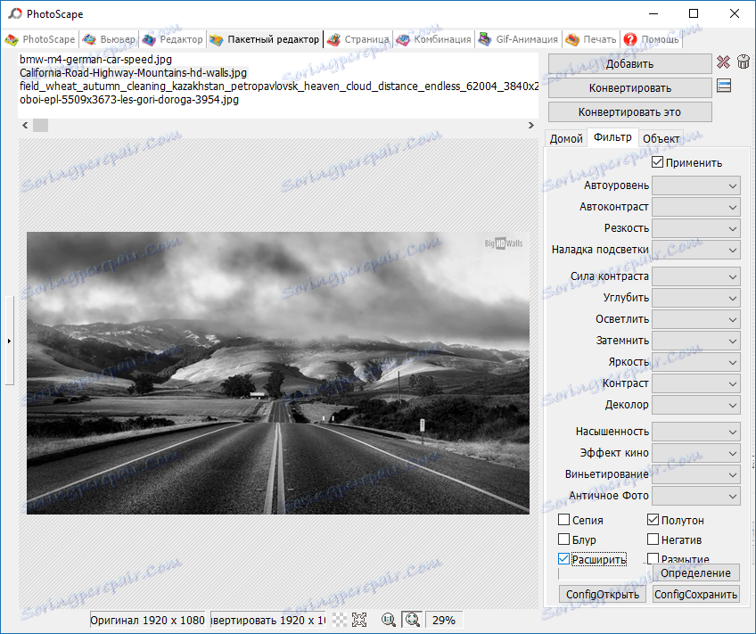Open the Редактор tab
756x634 pixels.
171,39
